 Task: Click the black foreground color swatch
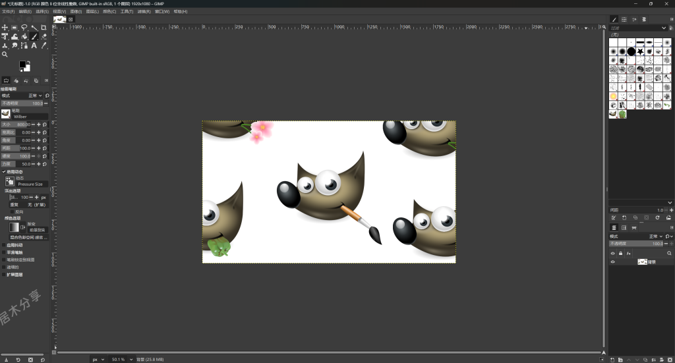22,64
